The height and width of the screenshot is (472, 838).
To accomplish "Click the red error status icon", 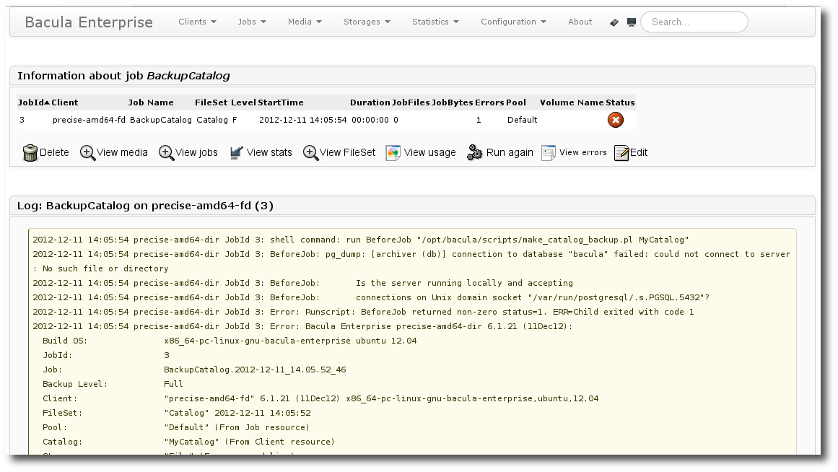I will (x=616, y=120).
